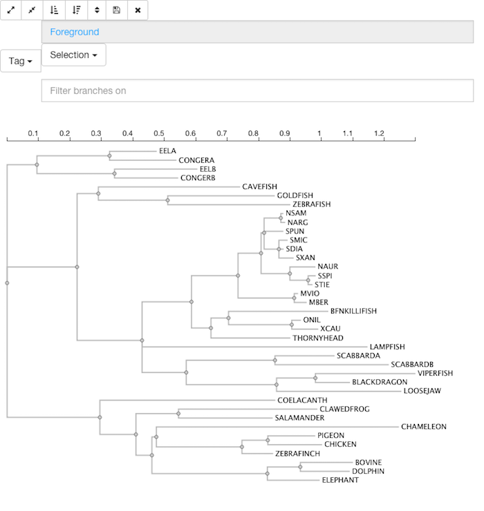This screenshot has height=511, width=484.
Task: Click the node joining VIPERFISH and BLACKDRAGON
Action: tap(315, 378)
